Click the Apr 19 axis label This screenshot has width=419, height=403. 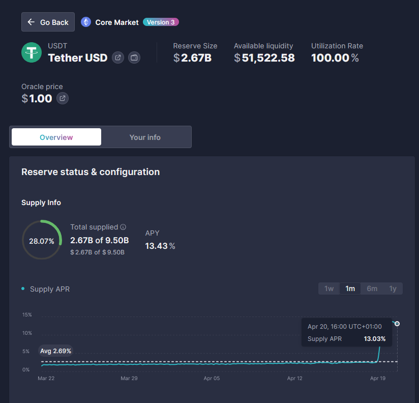coord(378,379)
